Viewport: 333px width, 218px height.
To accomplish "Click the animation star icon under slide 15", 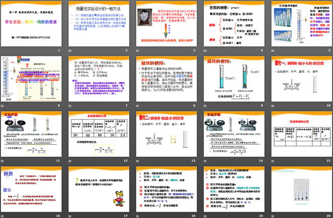I will pos(273,161).
